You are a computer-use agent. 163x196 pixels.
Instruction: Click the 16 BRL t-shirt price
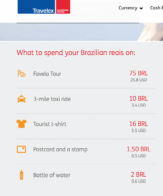tap(139, 124)
